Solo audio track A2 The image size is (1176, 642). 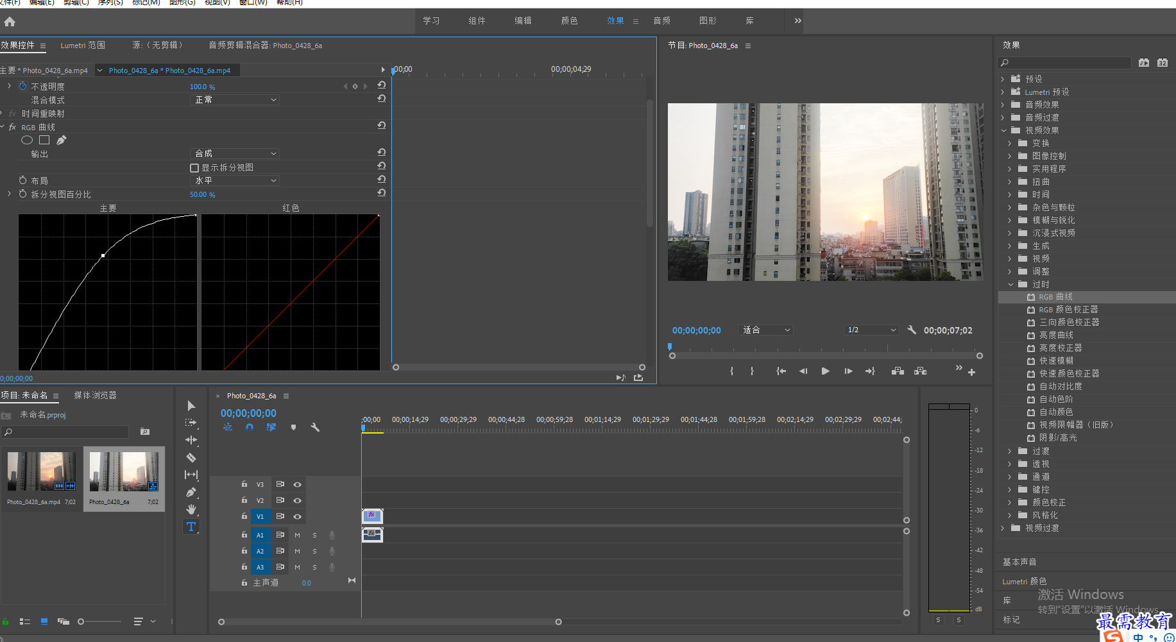tap(314, 551)
